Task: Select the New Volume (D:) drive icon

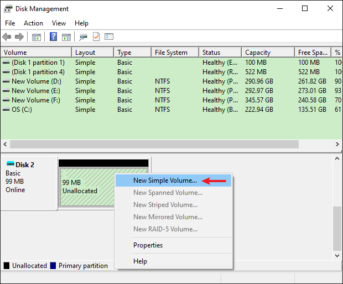Action: click(x=6, y=81)
